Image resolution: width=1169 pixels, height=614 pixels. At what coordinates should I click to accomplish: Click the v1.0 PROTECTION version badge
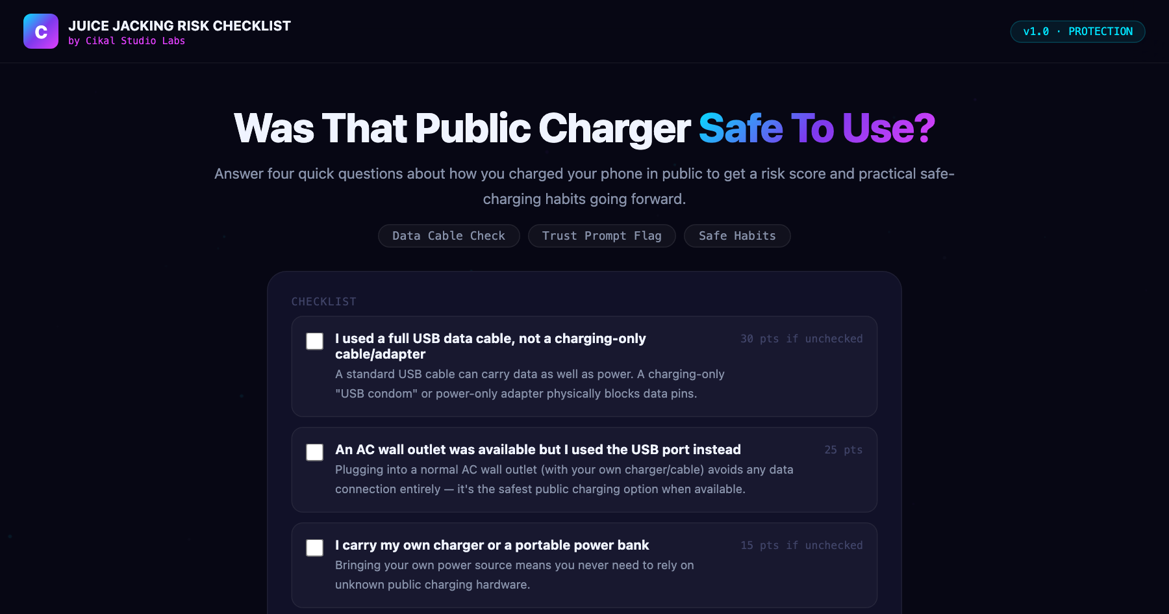(x=1077, y=31)
